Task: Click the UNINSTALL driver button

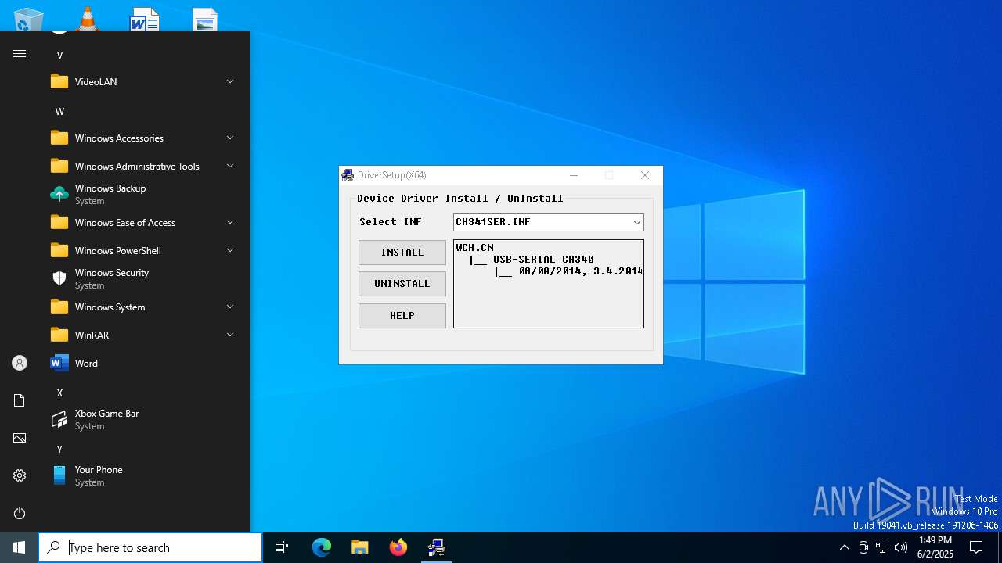Action: click(402, 284)
